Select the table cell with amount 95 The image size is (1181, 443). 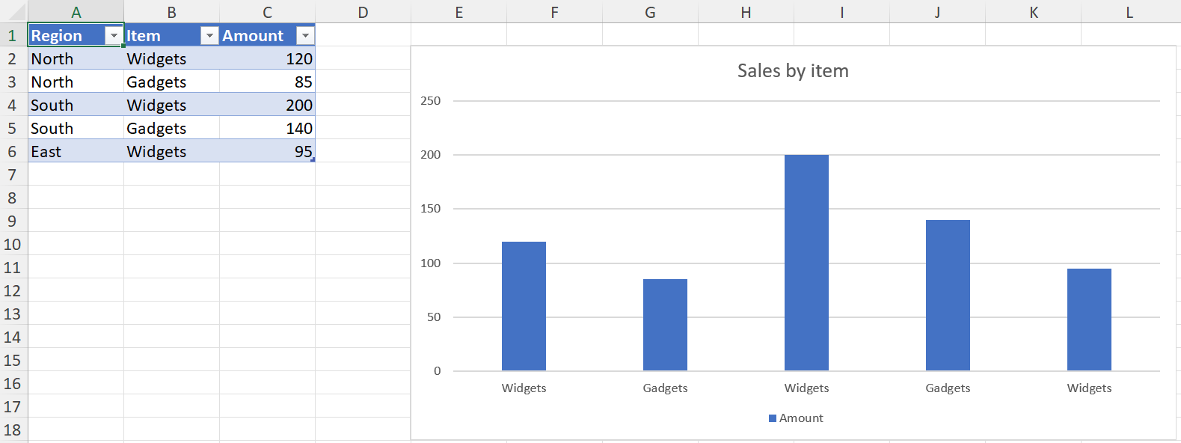tap(267, 151)
